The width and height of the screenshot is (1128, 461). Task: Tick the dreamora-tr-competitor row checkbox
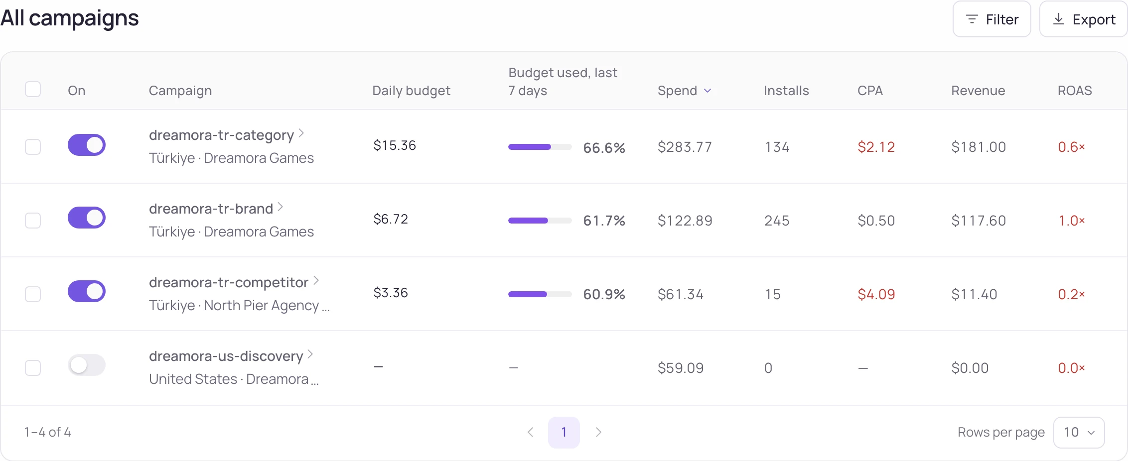pos(33,294)
